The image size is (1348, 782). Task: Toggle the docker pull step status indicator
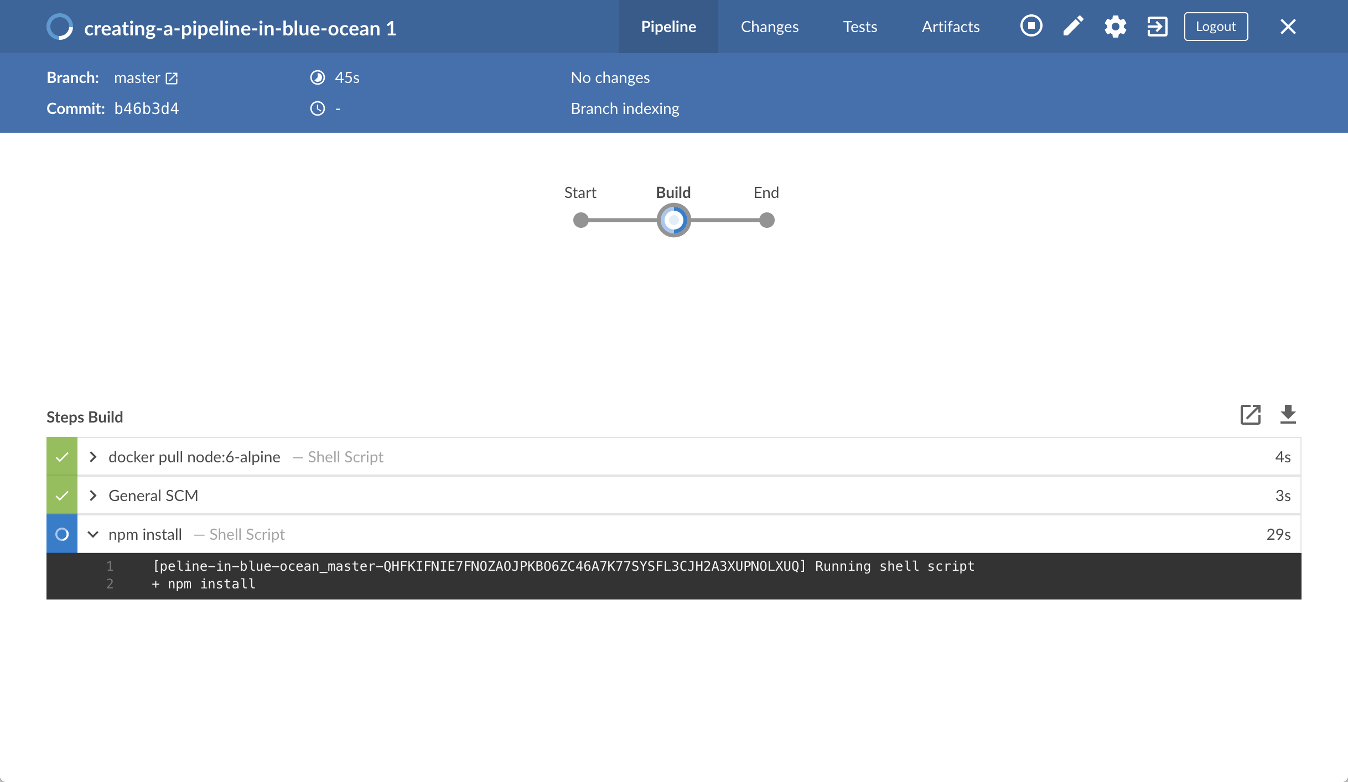(x=63, y=456)
